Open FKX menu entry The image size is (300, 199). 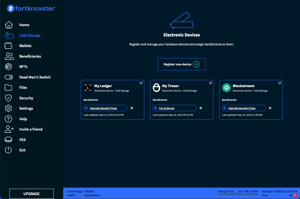[x=23, y=140]
